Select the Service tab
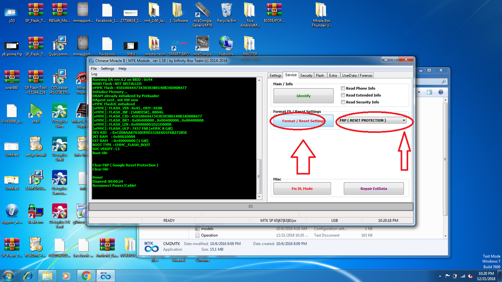The width and height of the screenshot is (502, 282). click(291, 75)
